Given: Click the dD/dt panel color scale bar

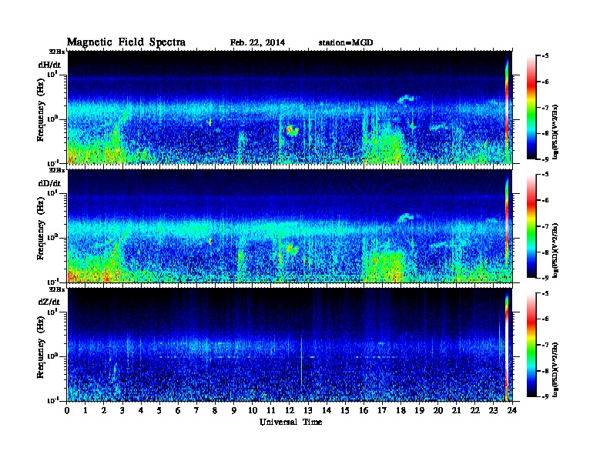Looking at the screenshot, I should (531, 226).
